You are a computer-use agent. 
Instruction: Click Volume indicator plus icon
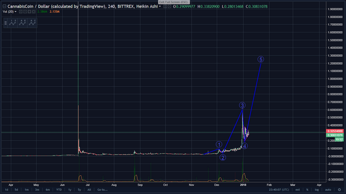(29, 12)
